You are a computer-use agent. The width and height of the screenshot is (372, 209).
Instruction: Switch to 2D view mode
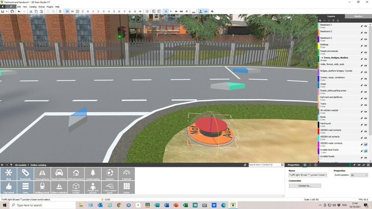tap(72, 11)
